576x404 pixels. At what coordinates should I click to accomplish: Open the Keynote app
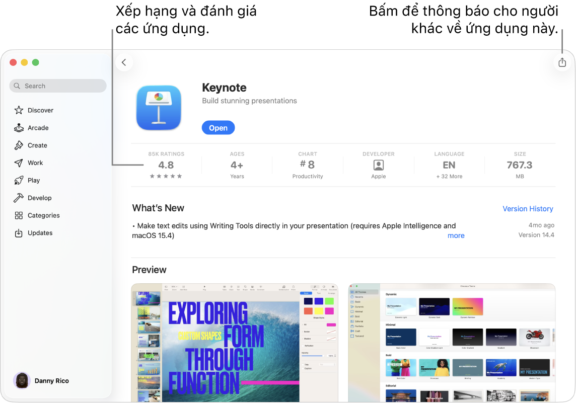pyautogui.click(x=218, y=128)
